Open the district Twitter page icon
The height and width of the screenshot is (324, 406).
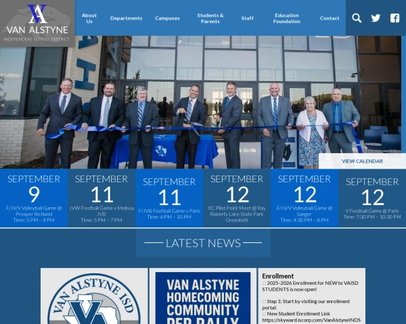point(376,18)
